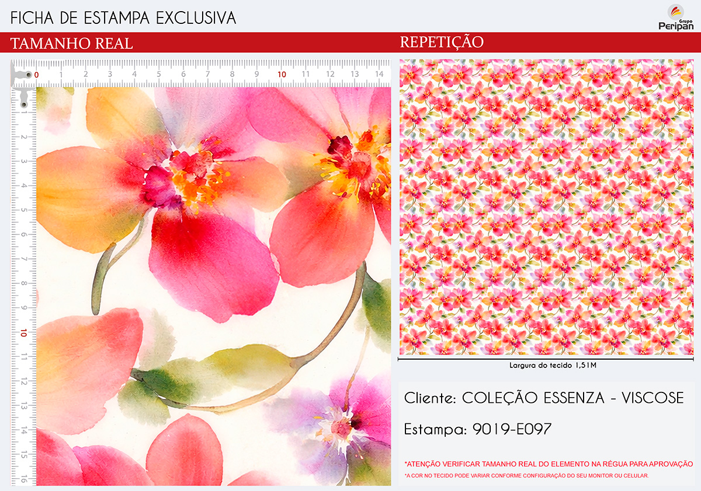
Task: Click the Grupo Peripan logo
Action: tap(676, 17)
